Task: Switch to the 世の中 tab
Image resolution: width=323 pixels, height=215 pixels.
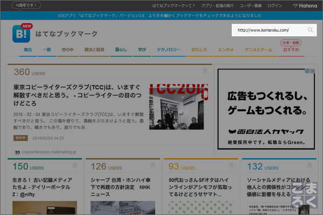Action: coord(68,49)
